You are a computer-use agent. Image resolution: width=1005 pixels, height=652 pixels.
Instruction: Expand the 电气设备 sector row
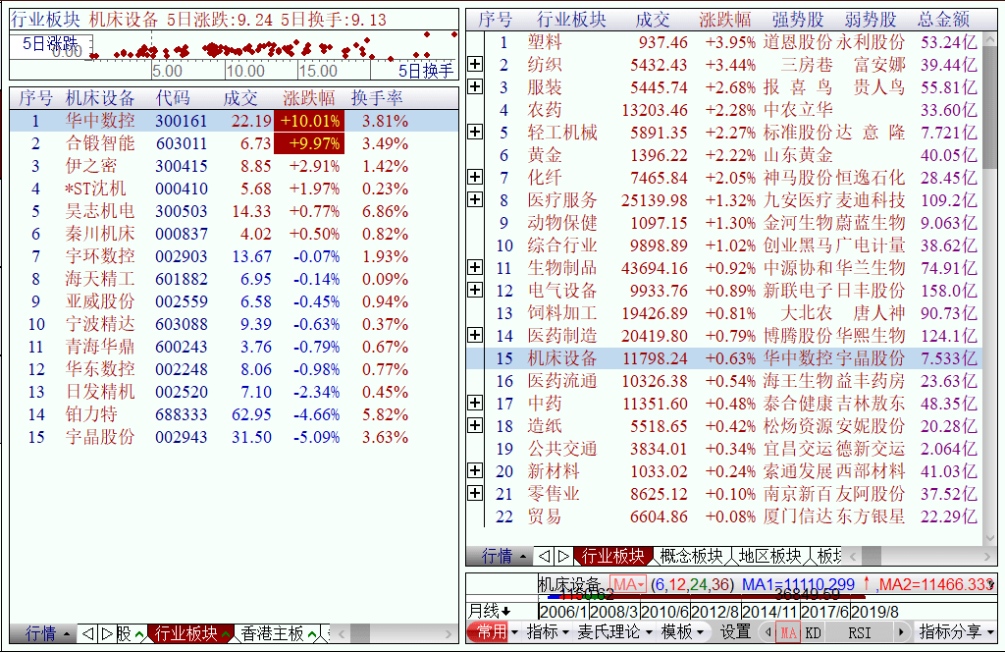pos(475,290)
